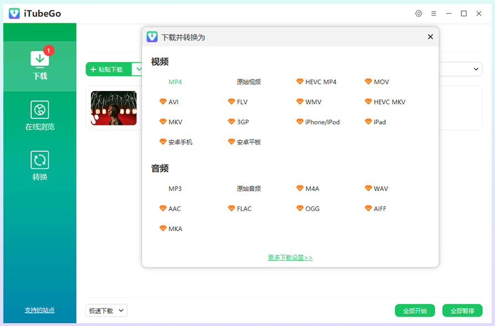Click 全部暂停 pause all button
The image size is (495, 326).
(x=462, y=311)
